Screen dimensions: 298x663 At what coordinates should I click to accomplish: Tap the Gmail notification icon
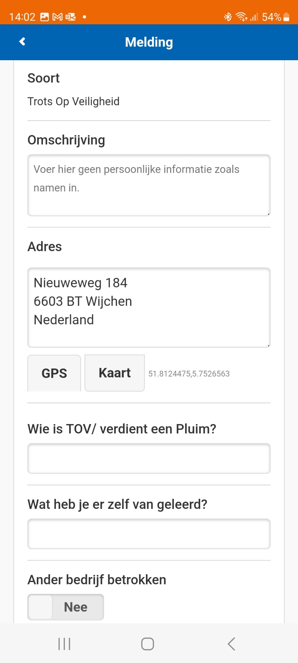click(x=57, y=17)
